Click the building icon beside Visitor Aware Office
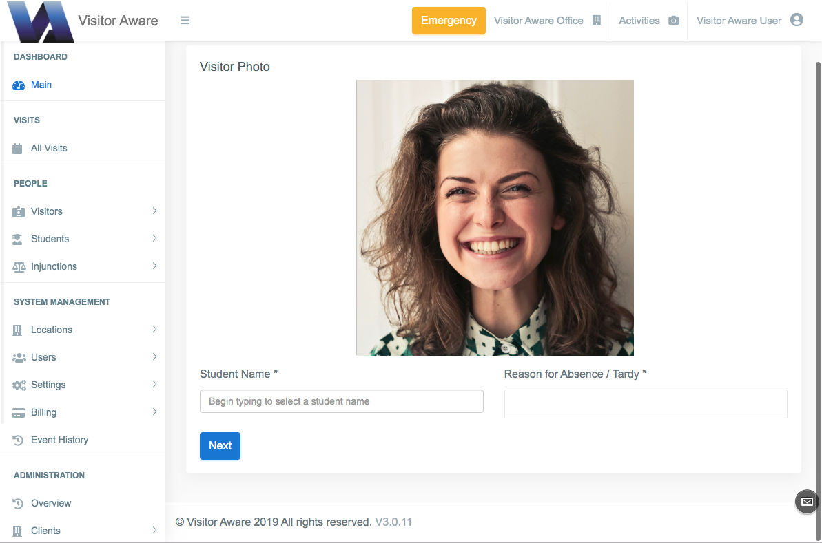The image size is (822, 543). [597, 21]
